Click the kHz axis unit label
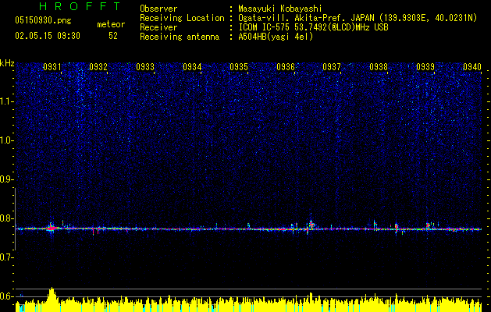The width and height of the screenshot is (491, 312). 7,63
